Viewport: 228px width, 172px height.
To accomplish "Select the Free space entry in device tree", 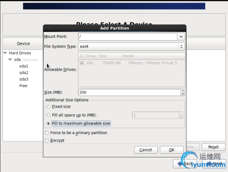I will pyautogui.click(x=23, y=86).
